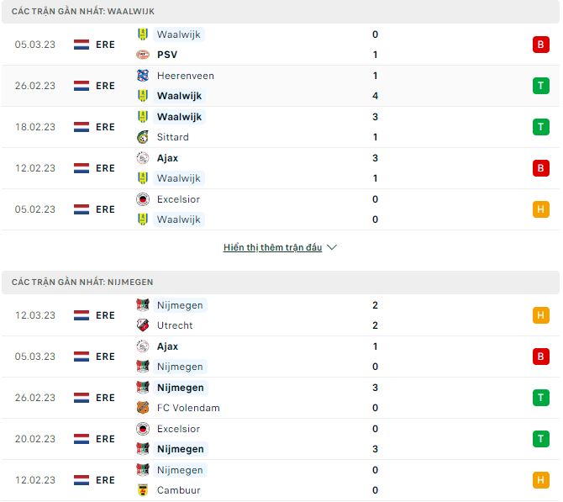Click Nijmegen team name in Cambuur match
The image size is (563, 502).
pos(180,470)
